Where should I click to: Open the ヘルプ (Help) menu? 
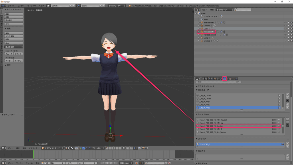(41, 6)
